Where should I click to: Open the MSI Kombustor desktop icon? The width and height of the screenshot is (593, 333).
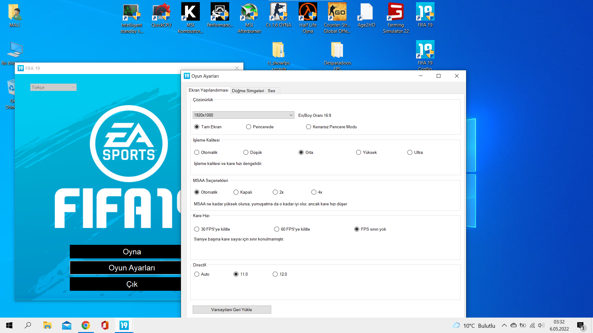[x=190, y=12]
